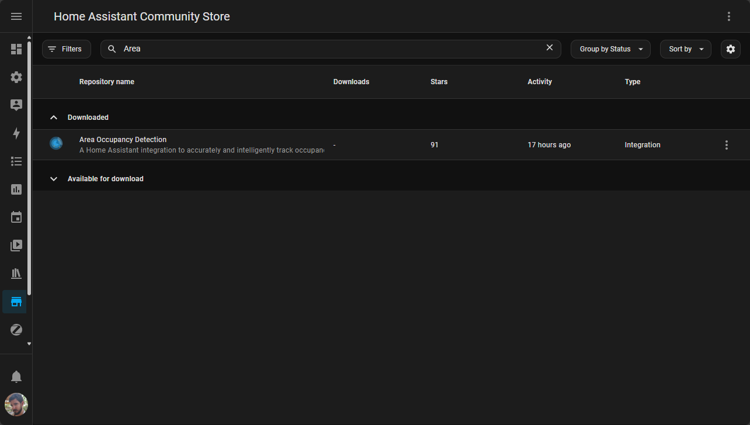Open the Area Occupancy Detection repository

[x=123, y=140]
